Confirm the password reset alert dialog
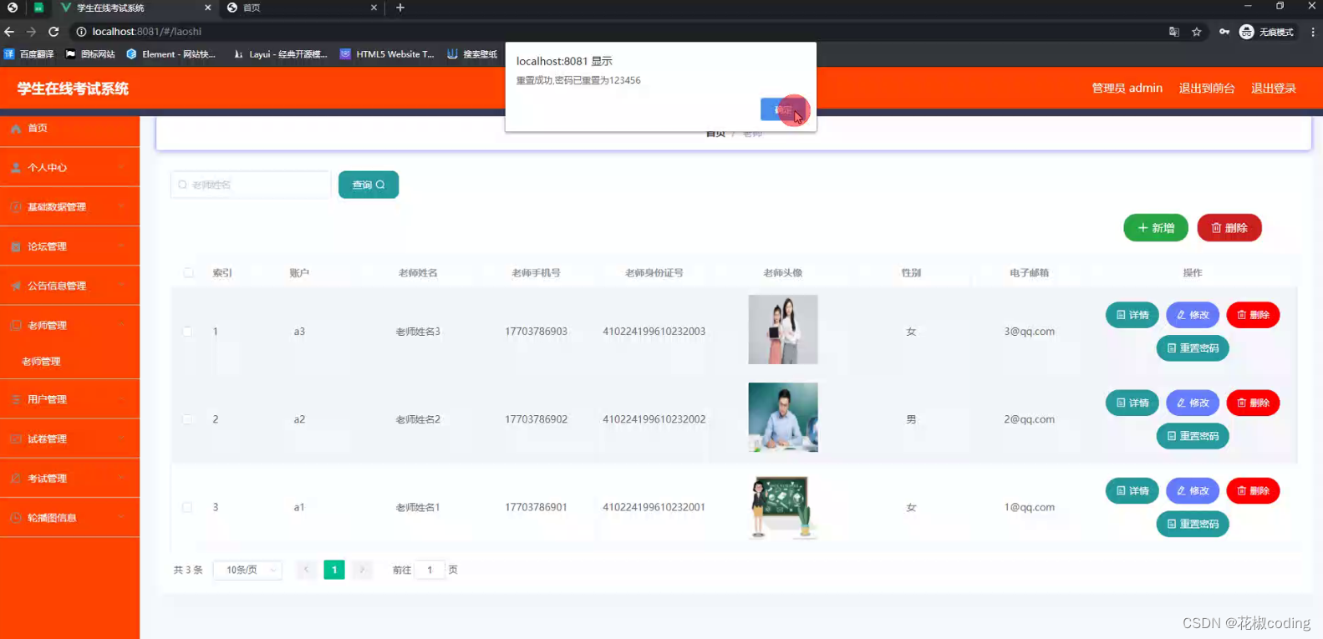 (783, 109)
